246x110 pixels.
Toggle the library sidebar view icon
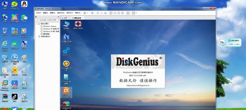pos(111,13)
